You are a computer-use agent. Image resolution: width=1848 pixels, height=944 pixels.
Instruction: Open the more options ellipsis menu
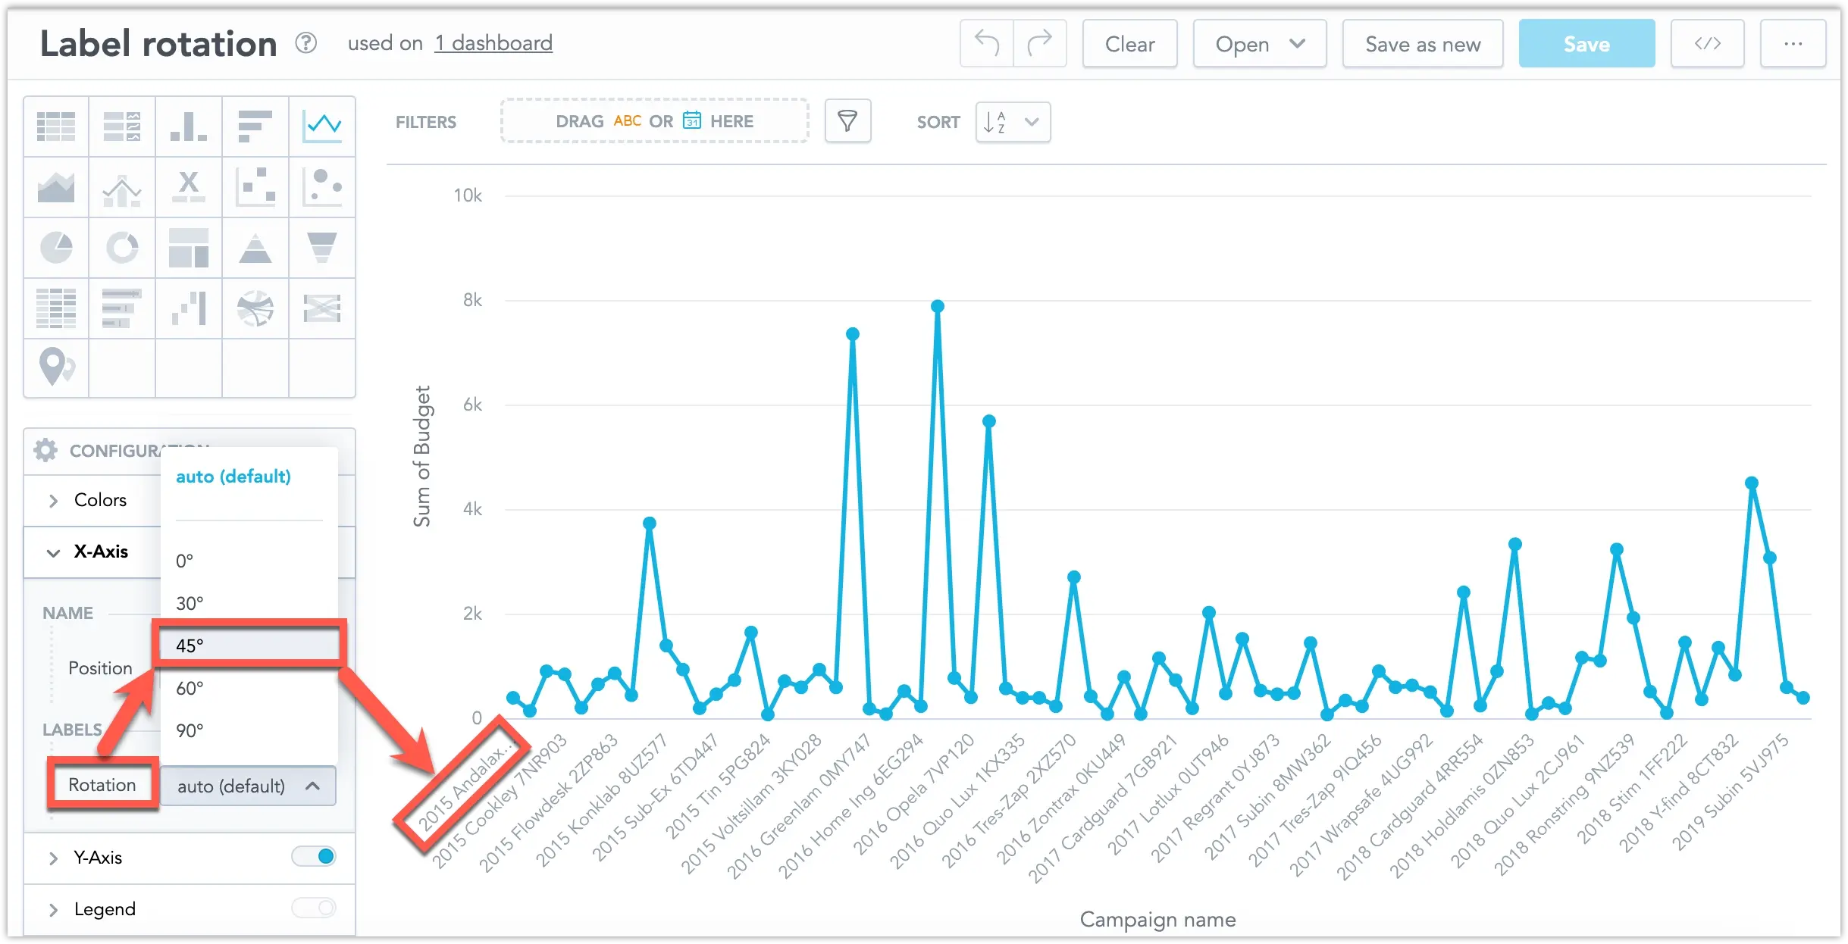[x=1793, y=43]
